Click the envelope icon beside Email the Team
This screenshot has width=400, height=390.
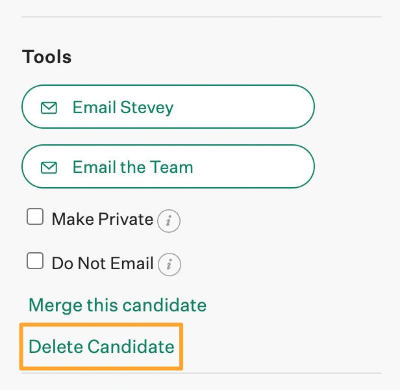[49, 168]
